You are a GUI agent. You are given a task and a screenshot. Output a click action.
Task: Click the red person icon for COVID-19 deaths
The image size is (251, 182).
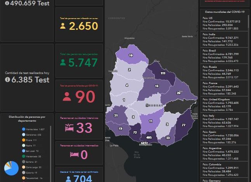(x=67, y=96)
